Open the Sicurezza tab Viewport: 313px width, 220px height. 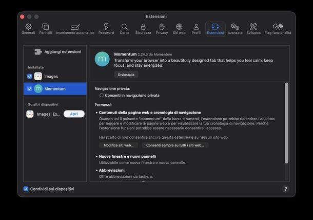coord(143,29)
